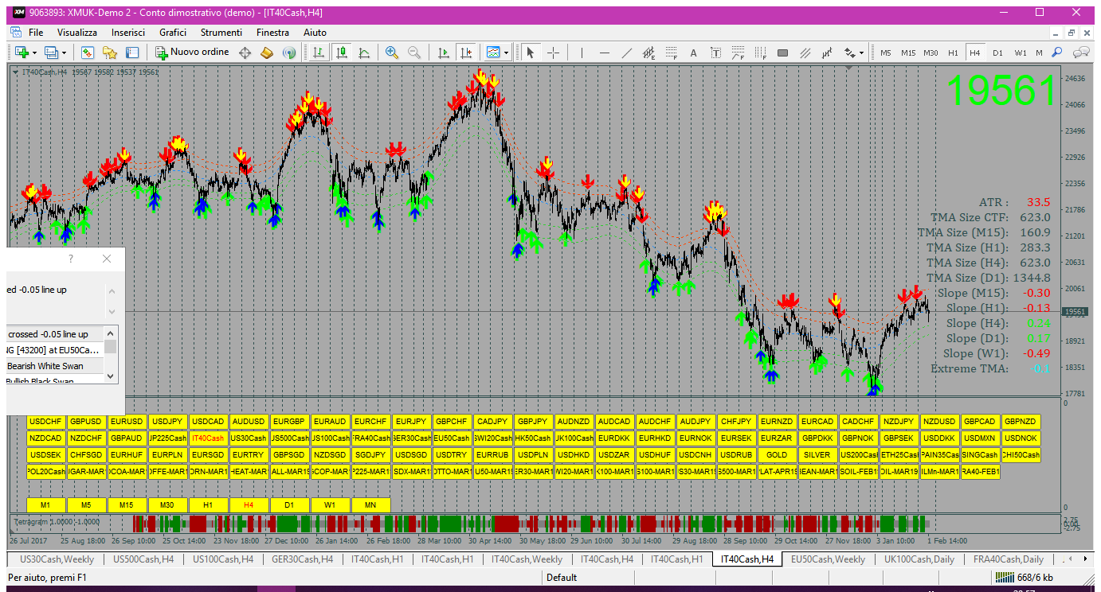The height and width of the screenshot is (592, 1101).
Task: Open the arrows objects dropdown
Action: coord(854,53)
